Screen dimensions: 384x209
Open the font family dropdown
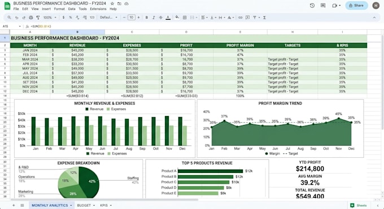coord(108,17)
